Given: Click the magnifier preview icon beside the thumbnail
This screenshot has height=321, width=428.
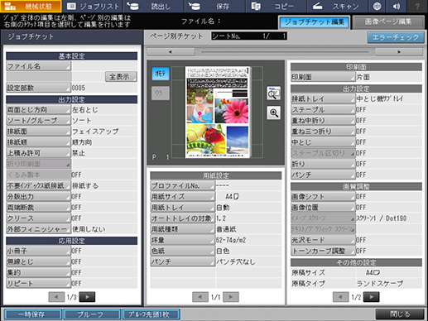Looking at the screenshot, I should pos(273,93).
